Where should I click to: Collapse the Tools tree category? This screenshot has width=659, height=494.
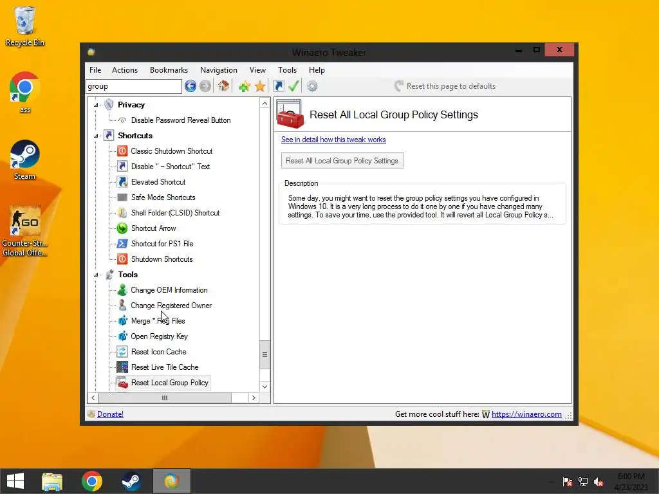96,275
